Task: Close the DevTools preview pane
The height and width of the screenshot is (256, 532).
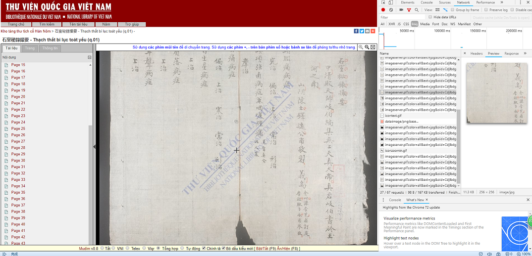Action: (465, 53)
